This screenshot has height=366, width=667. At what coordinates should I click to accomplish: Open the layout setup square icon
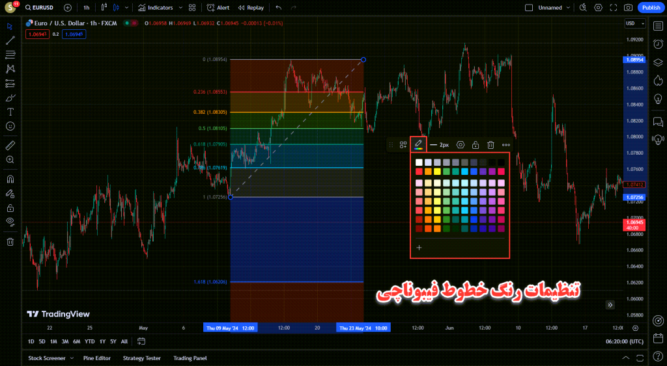pos(529,8)
